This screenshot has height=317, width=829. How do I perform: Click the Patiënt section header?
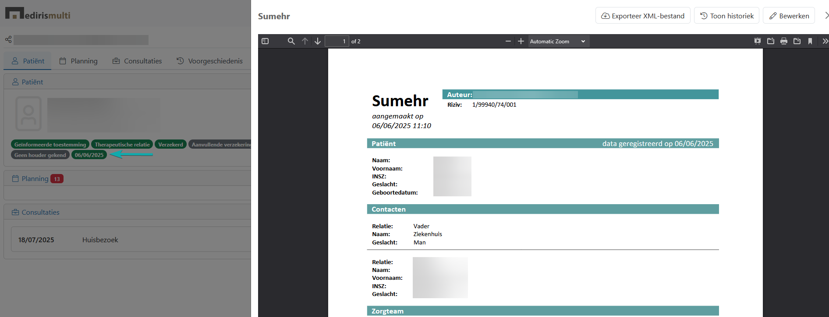27,82
